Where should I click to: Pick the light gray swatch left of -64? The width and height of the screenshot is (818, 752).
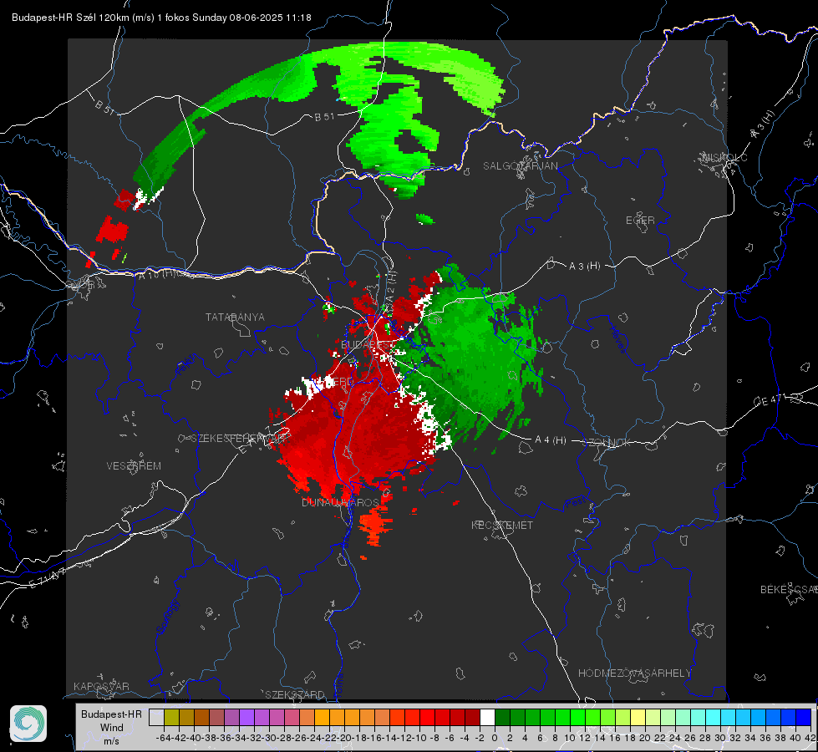point(156,717)
